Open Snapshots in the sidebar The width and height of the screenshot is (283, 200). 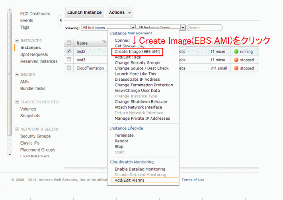pyautogui.click(x=30, y=116)
